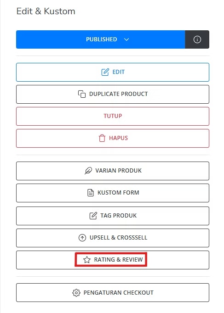This screenshot has width=224, height=313.
Task: Select the EDIT button label
Action: coord(118,72)
